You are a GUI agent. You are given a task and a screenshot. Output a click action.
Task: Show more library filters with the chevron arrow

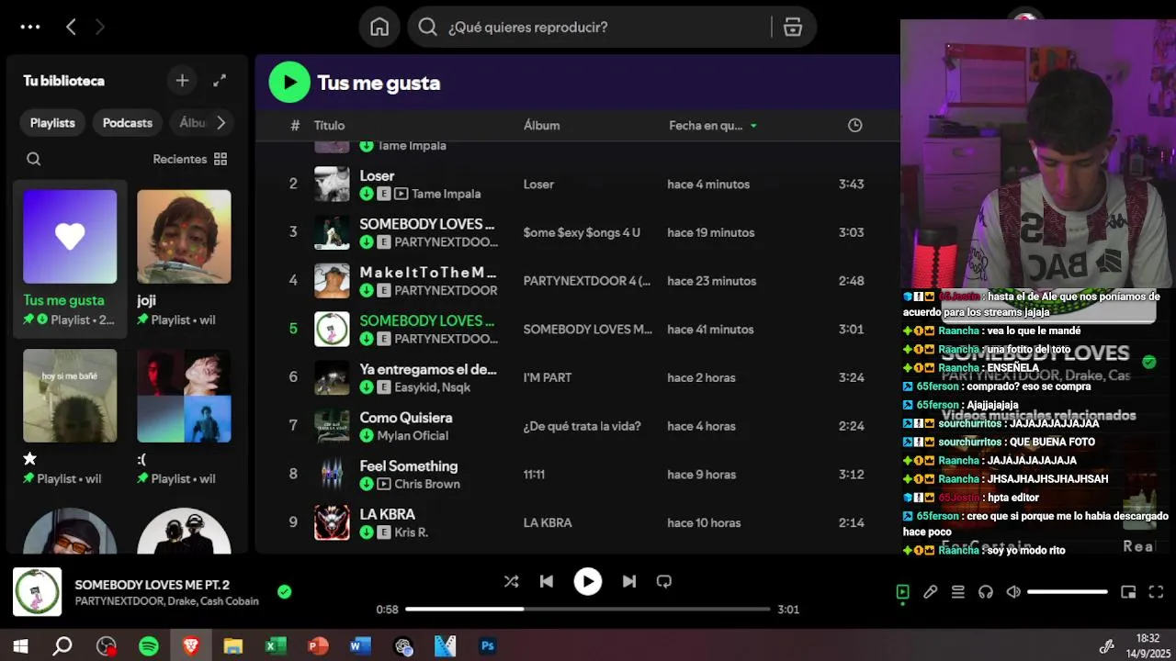[220, 122]
